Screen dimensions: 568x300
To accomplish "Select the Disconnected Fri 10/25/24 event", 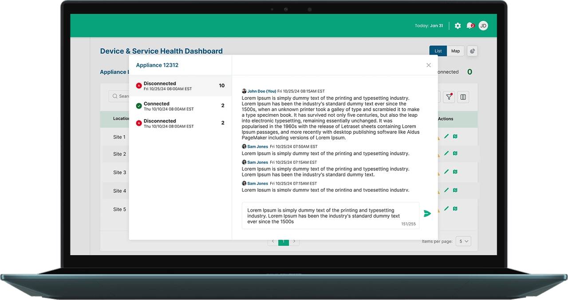I will tap(180, 86).
